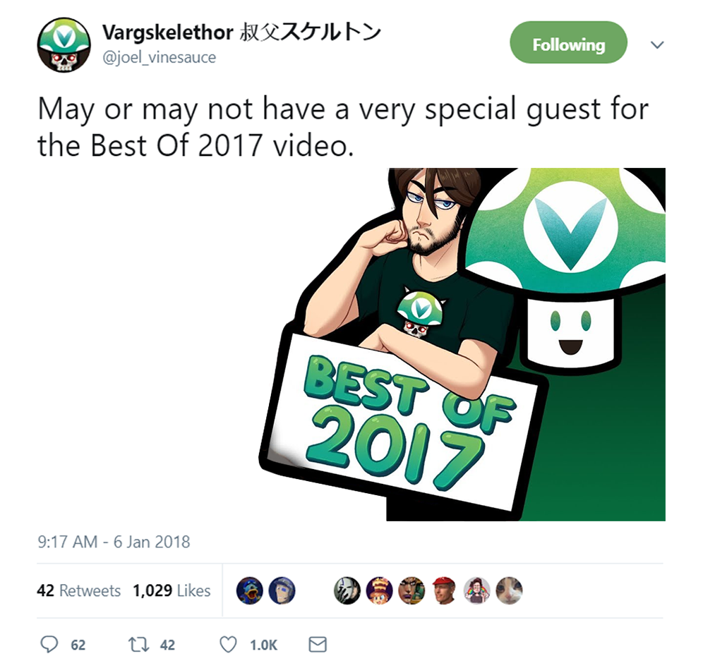The width and height of the screenshot is (703, 668).
Task: Like the tweet with the heart icon
Action: tap(228, 645)
